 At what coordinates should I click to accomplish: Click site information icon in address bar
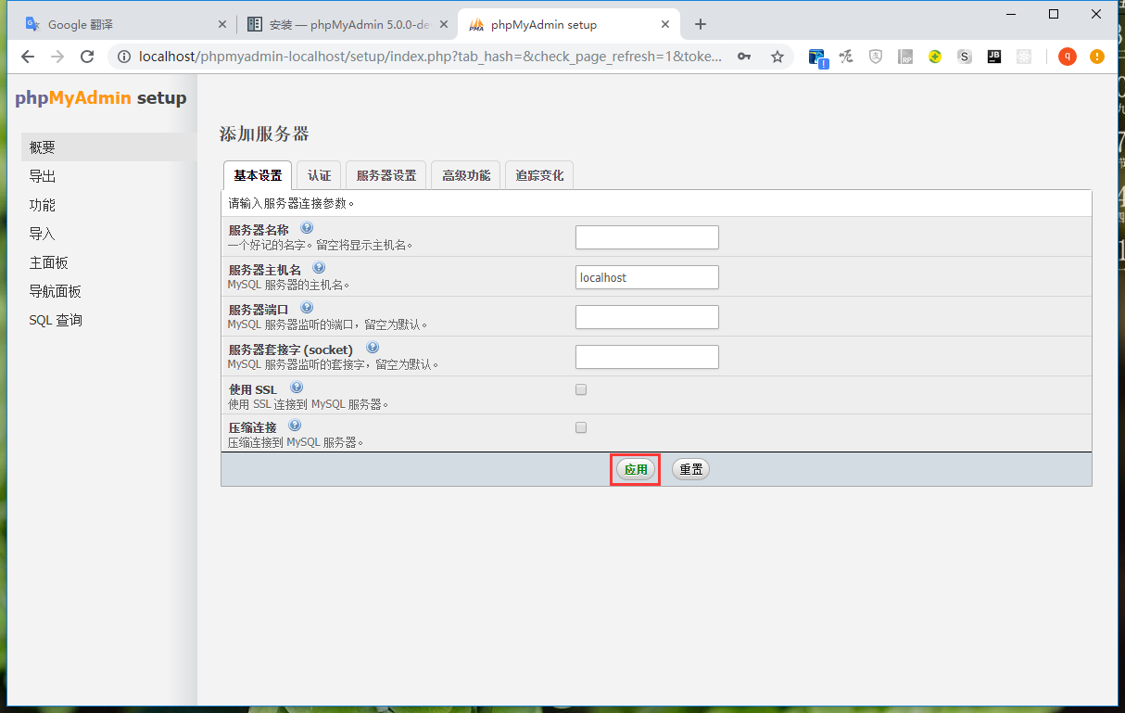[123, 57]
